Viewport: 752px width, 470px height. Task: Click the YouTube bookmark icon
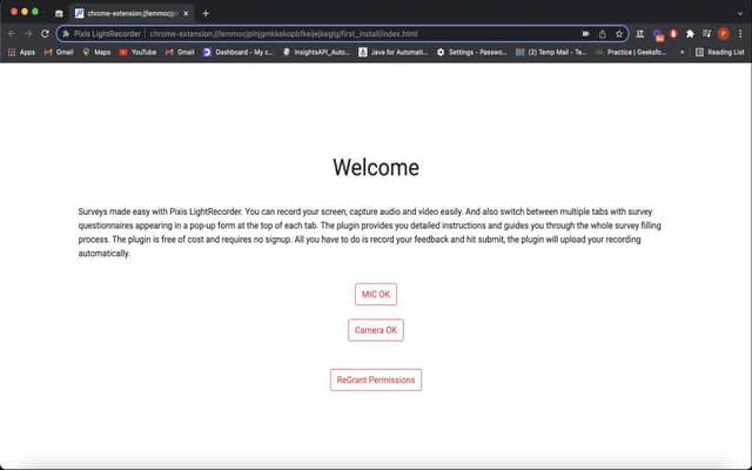pyautogui.click(x=122, y=52)
